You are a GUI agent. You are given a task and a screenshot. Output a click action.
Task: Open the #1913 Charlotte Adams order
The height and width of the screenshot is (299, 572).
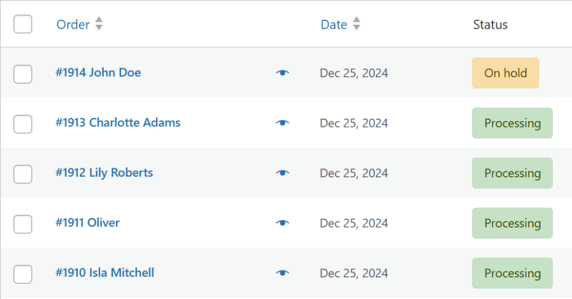coord(118,122)
